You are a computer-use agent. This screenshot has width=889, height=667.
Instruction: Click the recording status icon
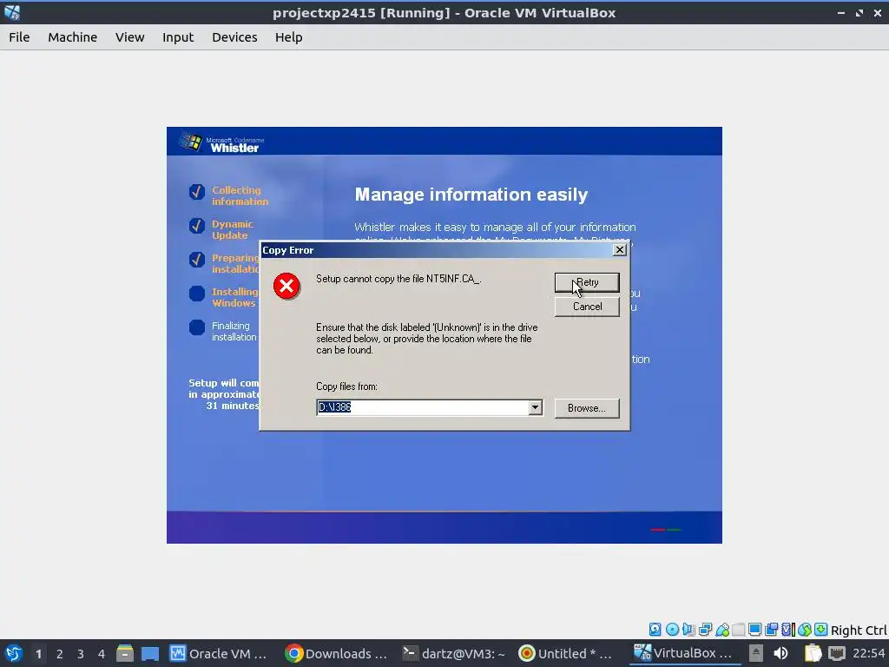(771, 629)
